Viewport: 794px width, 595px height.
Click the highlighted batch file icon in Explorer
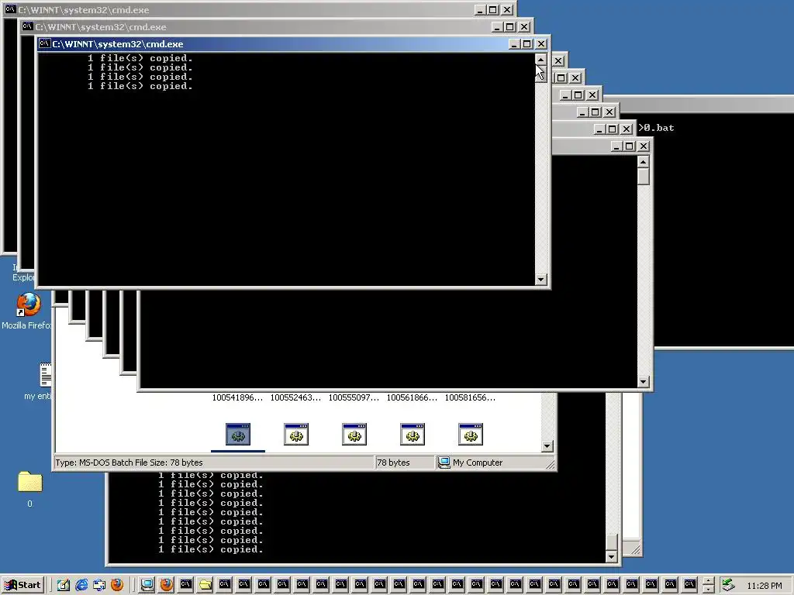(x=238, y=434)
